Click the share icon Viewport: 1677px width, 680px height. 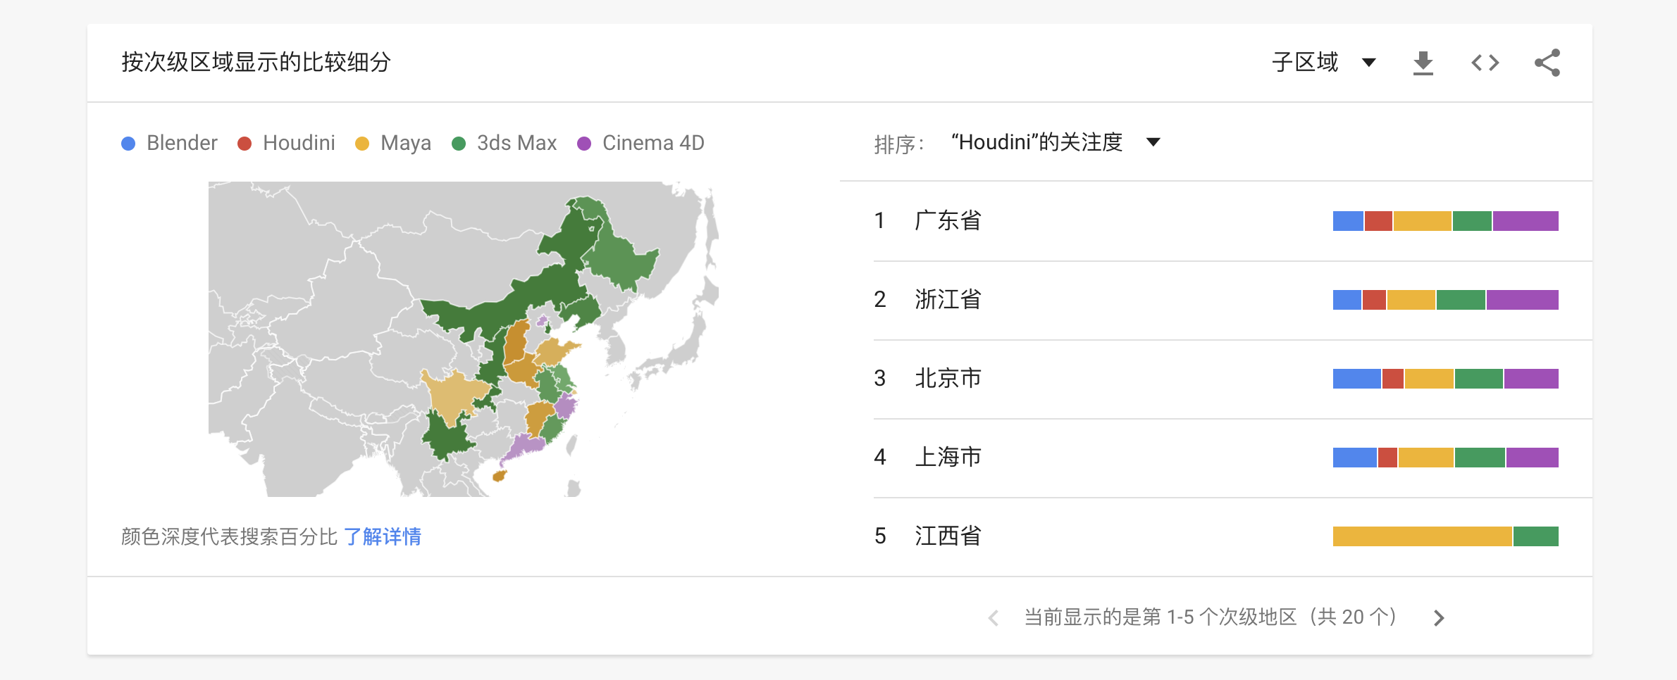1547,63
